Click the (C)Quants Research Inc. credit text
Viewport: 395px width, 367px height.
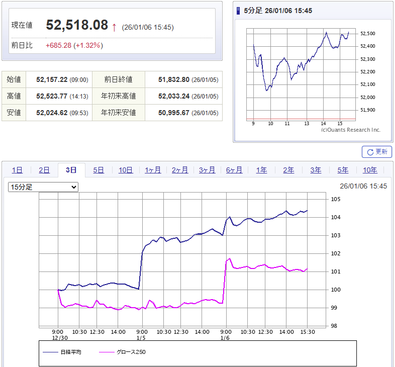pyautogui.click(x=350, y=130)
